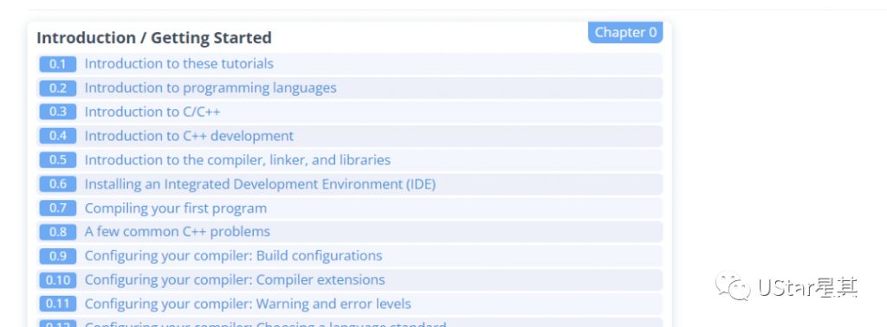Select the 0.10 lesson number badge
Screen dimensions: 887x327
tap(58, 280)
